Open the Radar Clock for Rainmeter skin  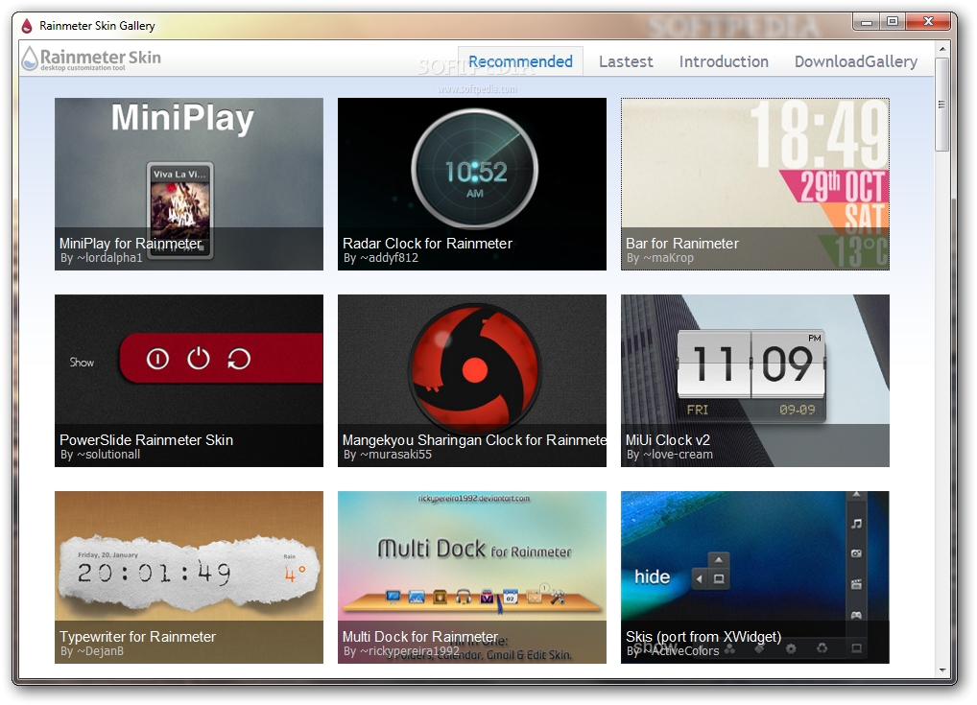point(471,184)
